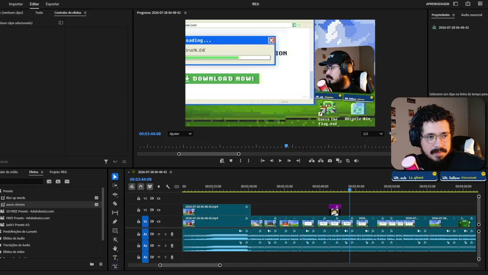Open the workspace layout icon in top bar
488x275 pixels.
point(456,4)
